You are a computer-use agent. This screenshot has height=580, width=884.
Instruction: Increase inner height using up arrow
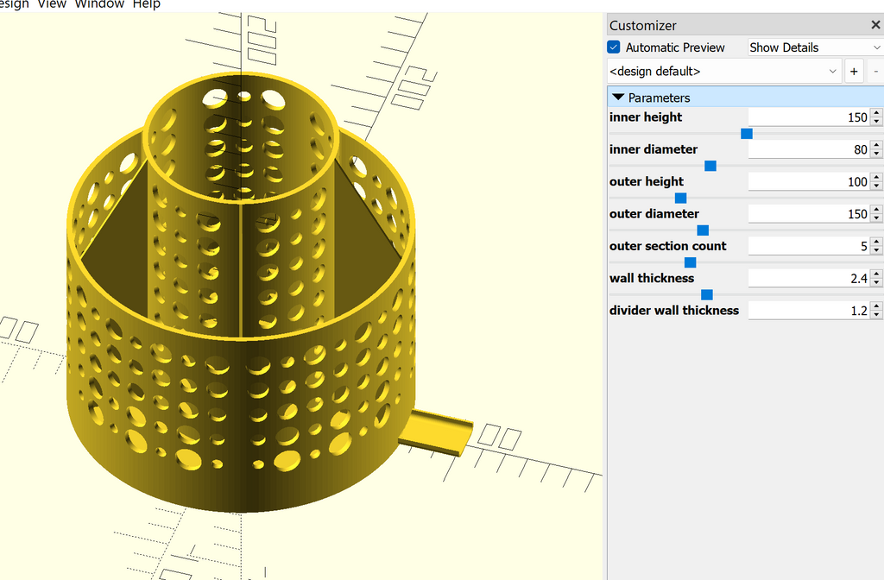pos(876,114)
